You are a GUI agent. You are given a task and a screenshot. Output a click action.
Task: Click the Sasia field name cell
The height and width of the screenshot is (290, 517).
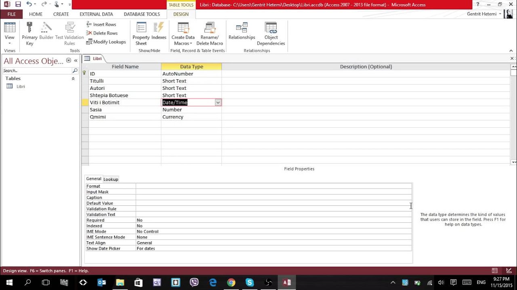pos(125,110)
